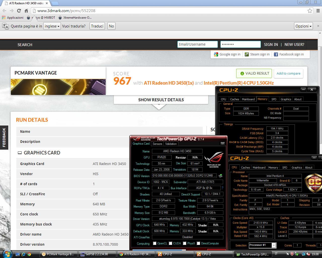Open the HWBOT bookmark
The height and width of the screenshot is (258, 322).
[41, 18]
